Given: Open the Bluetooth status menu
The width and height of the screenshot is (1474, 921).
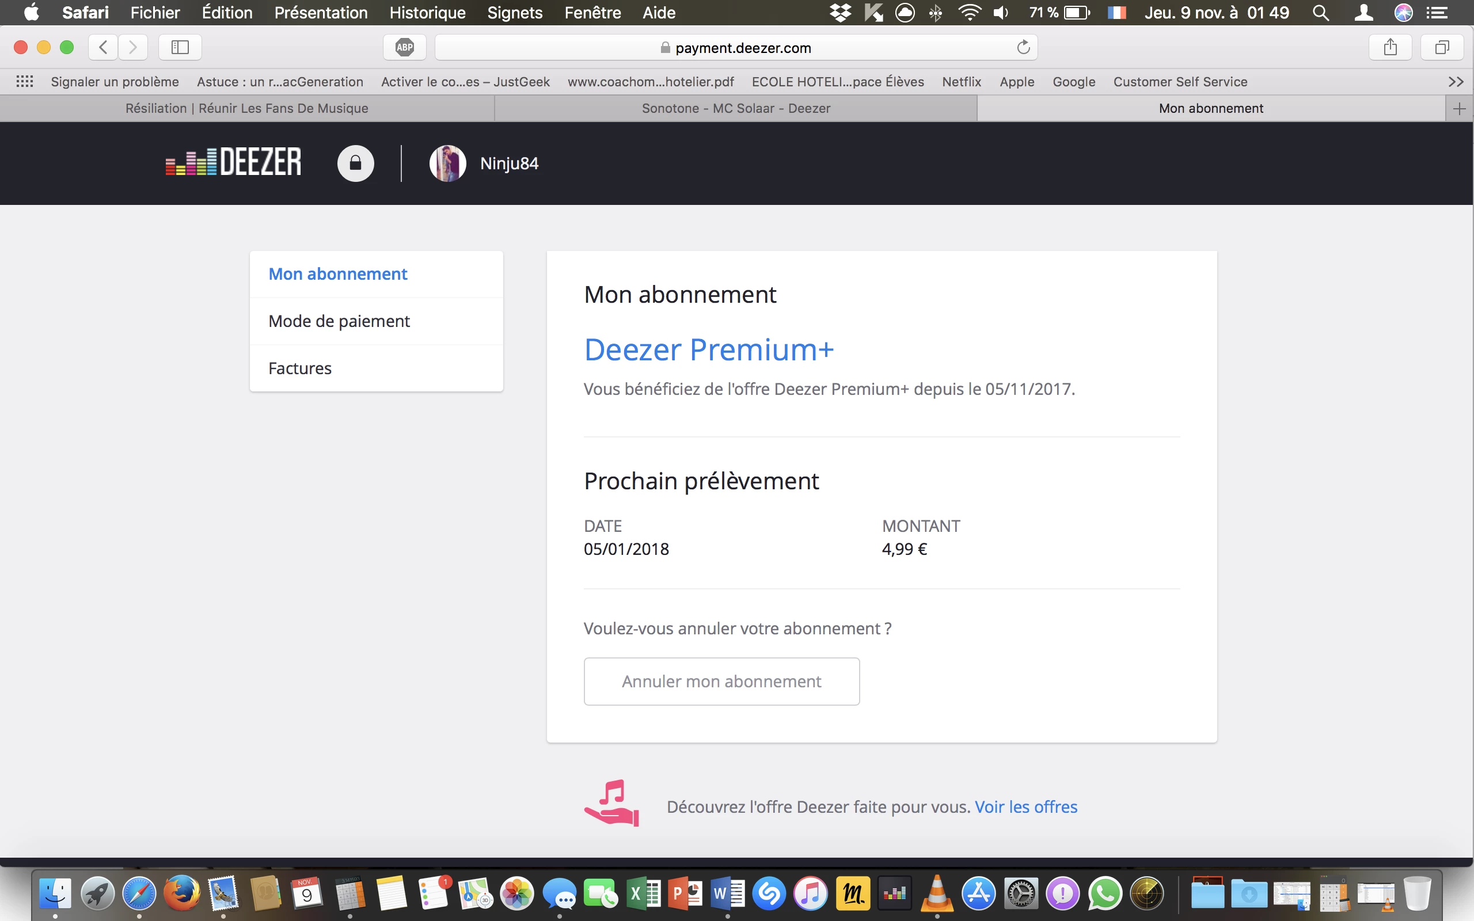Looking at the screenshot, I should tap(936, 12).
